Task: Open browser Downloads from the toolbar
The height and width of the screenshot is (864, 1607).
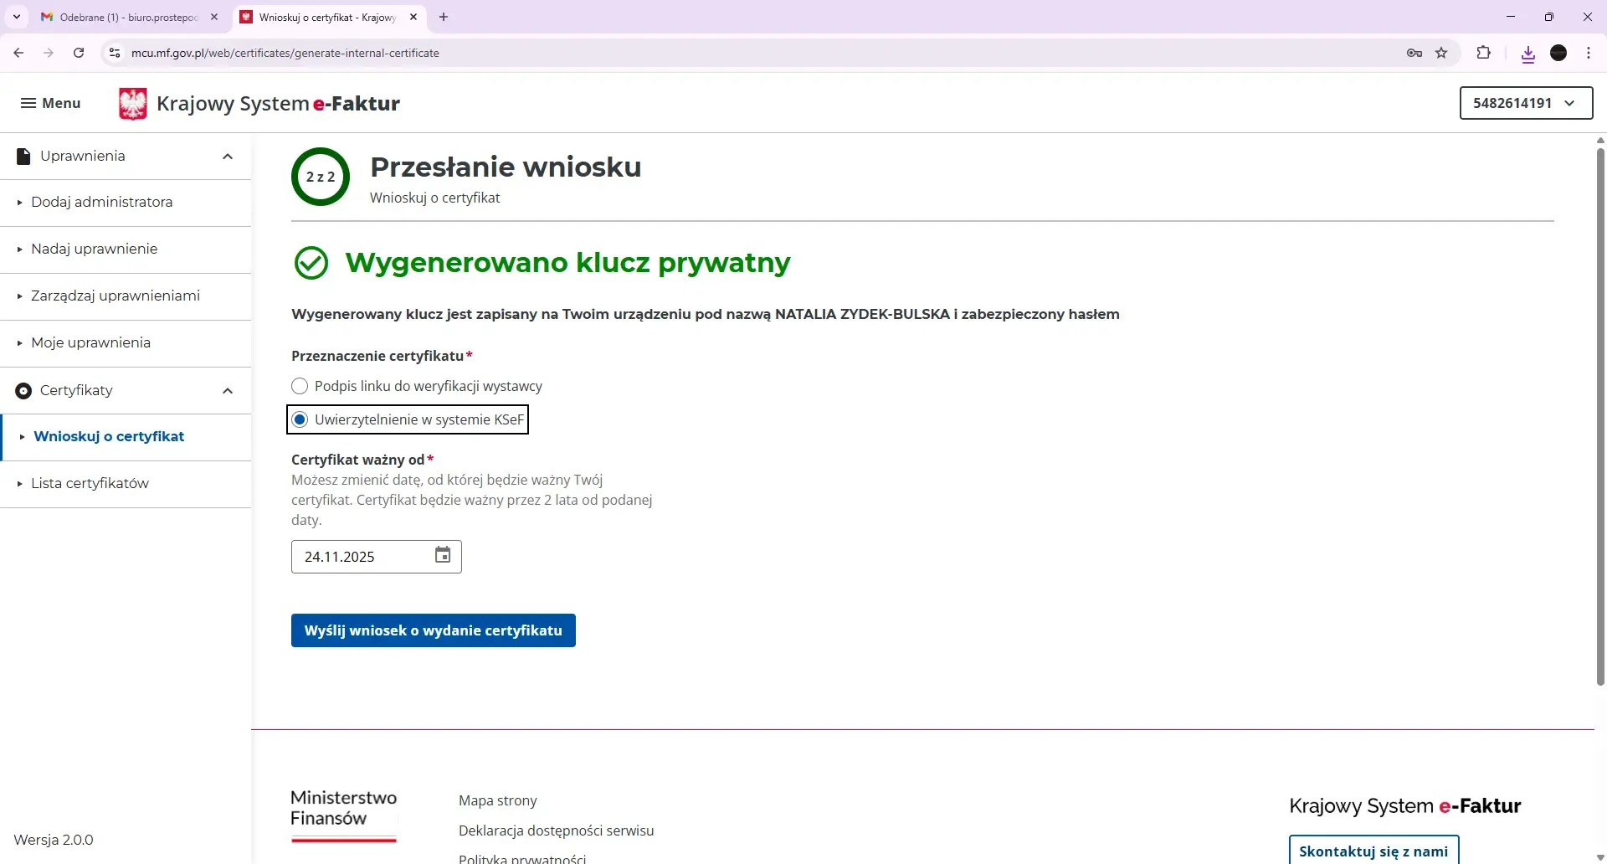Action: point(1528,53)
